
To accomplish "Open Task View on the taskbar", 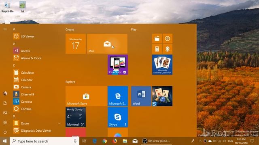I will point(84,141).
